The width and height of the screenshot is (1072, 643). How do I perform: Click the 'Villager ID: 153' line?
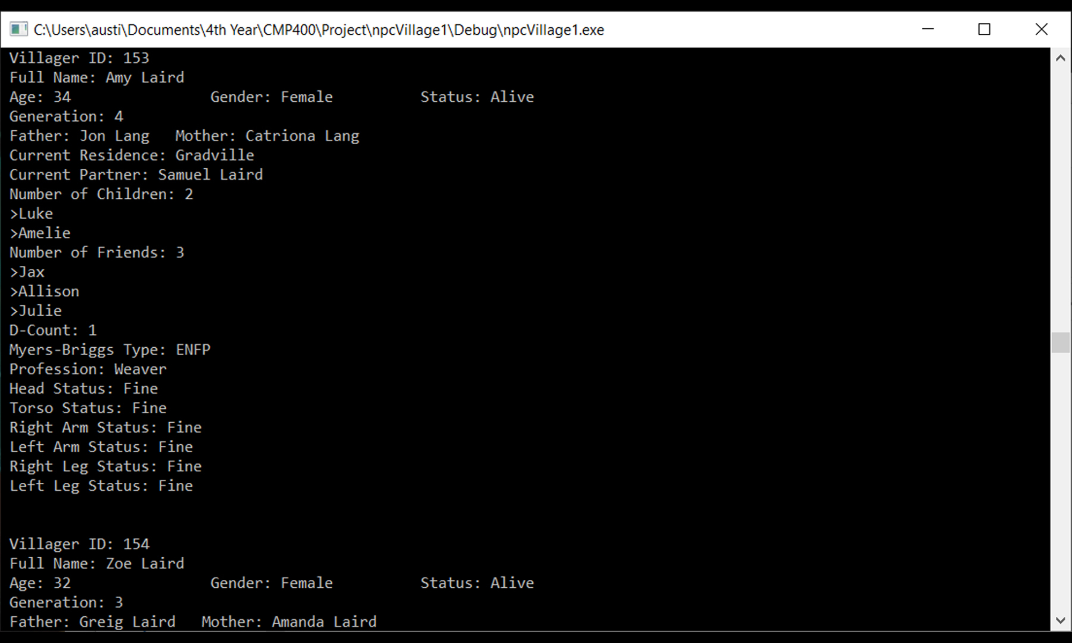79,58
